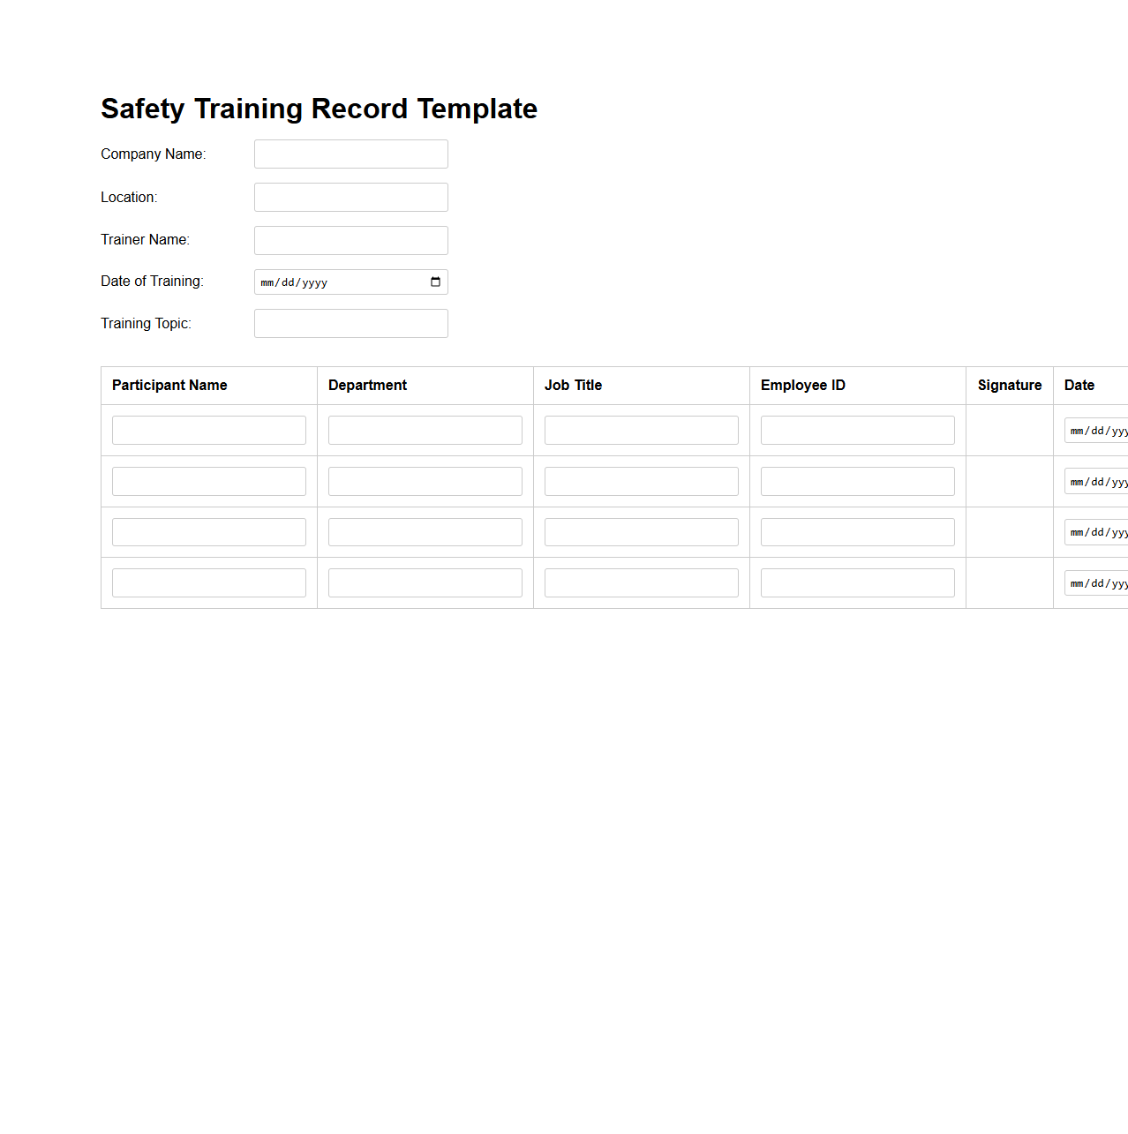Screen dimensions: 1128x1134
Task: Click the first Department field
Action: tap(425, 430)
